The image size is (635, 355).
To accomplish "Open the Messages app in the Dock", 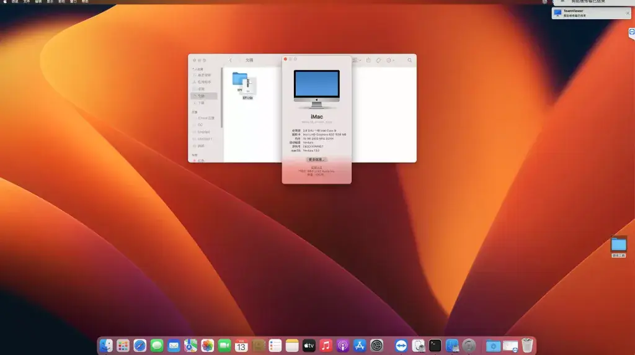I will point(157,346).
